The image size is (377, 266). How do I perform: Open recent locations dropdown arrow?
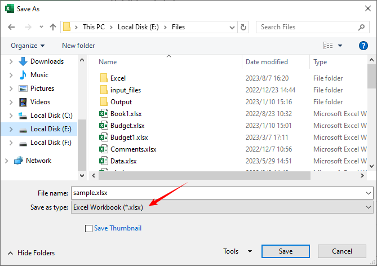click(41, 27)
